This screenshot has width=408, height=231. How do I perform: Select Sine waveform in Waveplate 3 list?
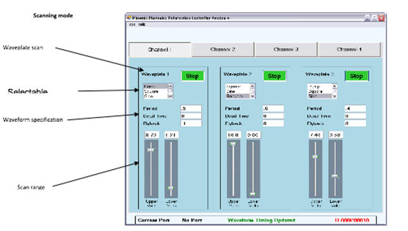pos(320,96)
